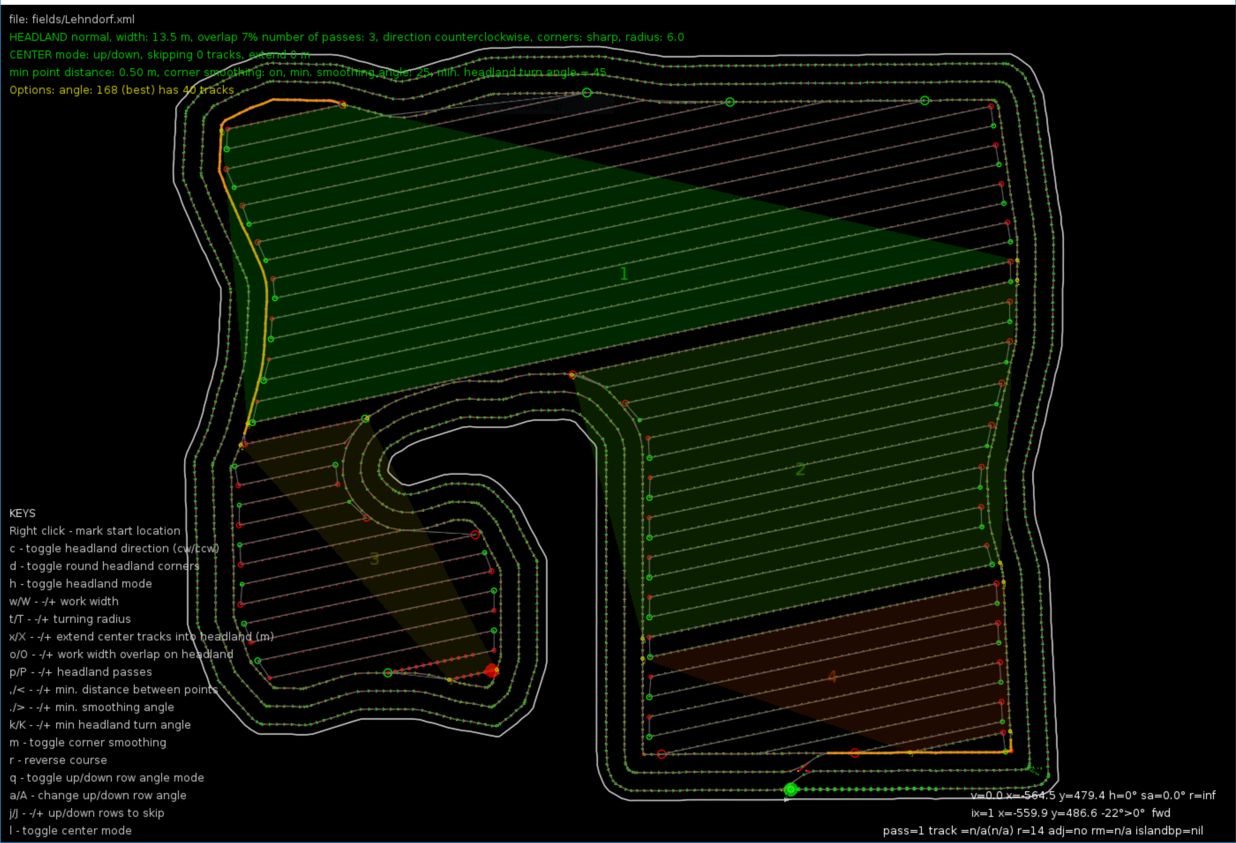Click the large green start marker at the bottom

pyautogui.click(x=791, y=790)
